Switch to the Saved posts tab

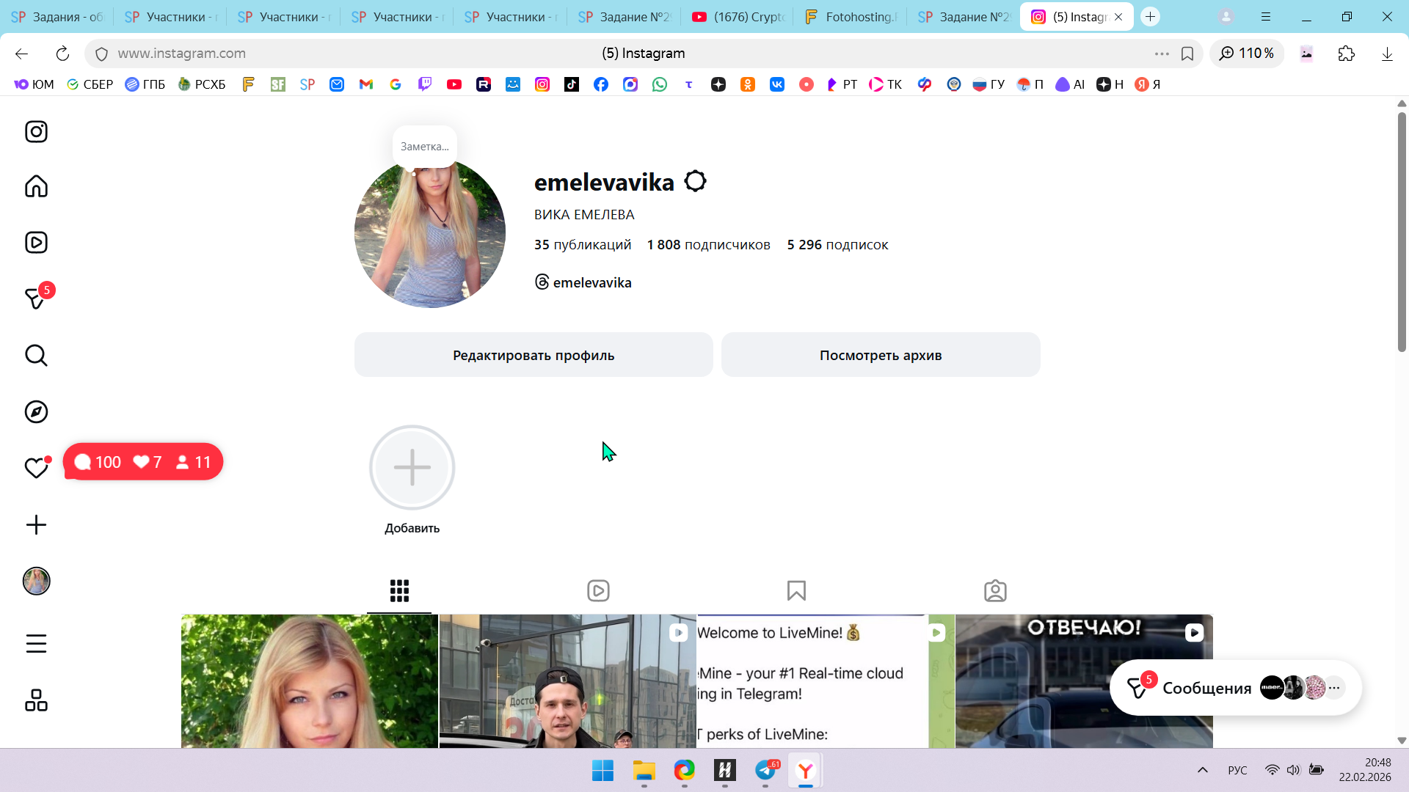(796, 591)
